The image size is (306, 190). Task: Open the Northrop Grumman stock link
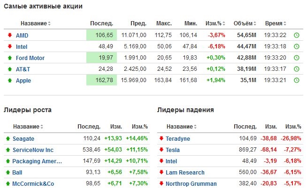[x=191, y=184]
